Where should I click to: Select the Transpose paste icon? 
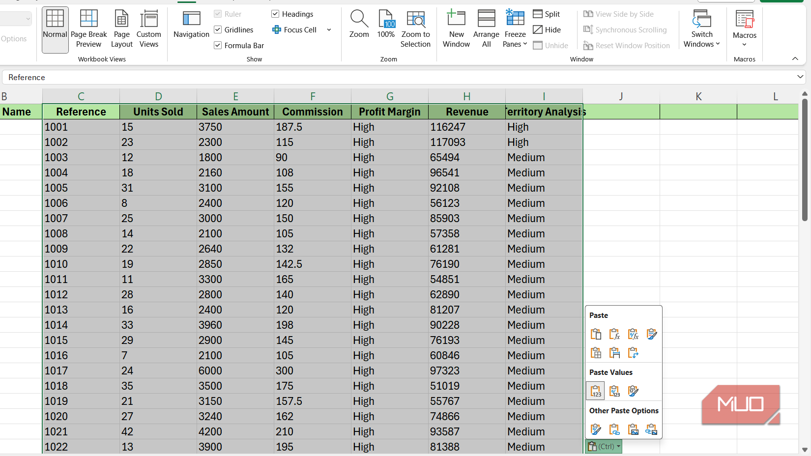pyautogui.click(x=633, y=353)
